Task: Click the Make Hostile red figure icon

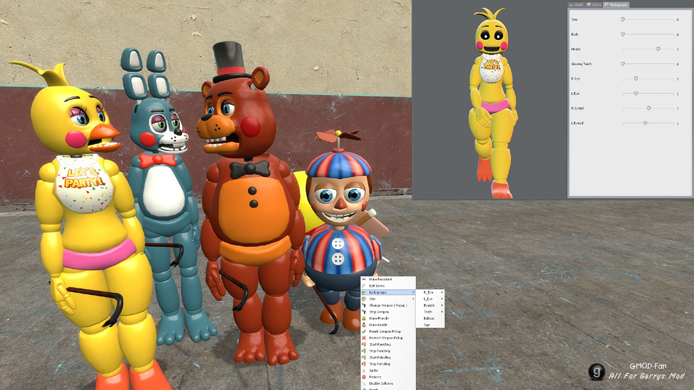Action: pos(364,325)
